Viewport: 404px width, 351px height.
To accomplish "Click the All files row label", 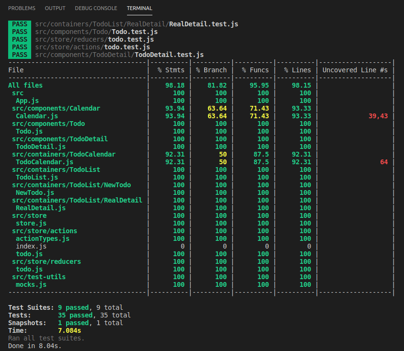I will coord(25,86).
